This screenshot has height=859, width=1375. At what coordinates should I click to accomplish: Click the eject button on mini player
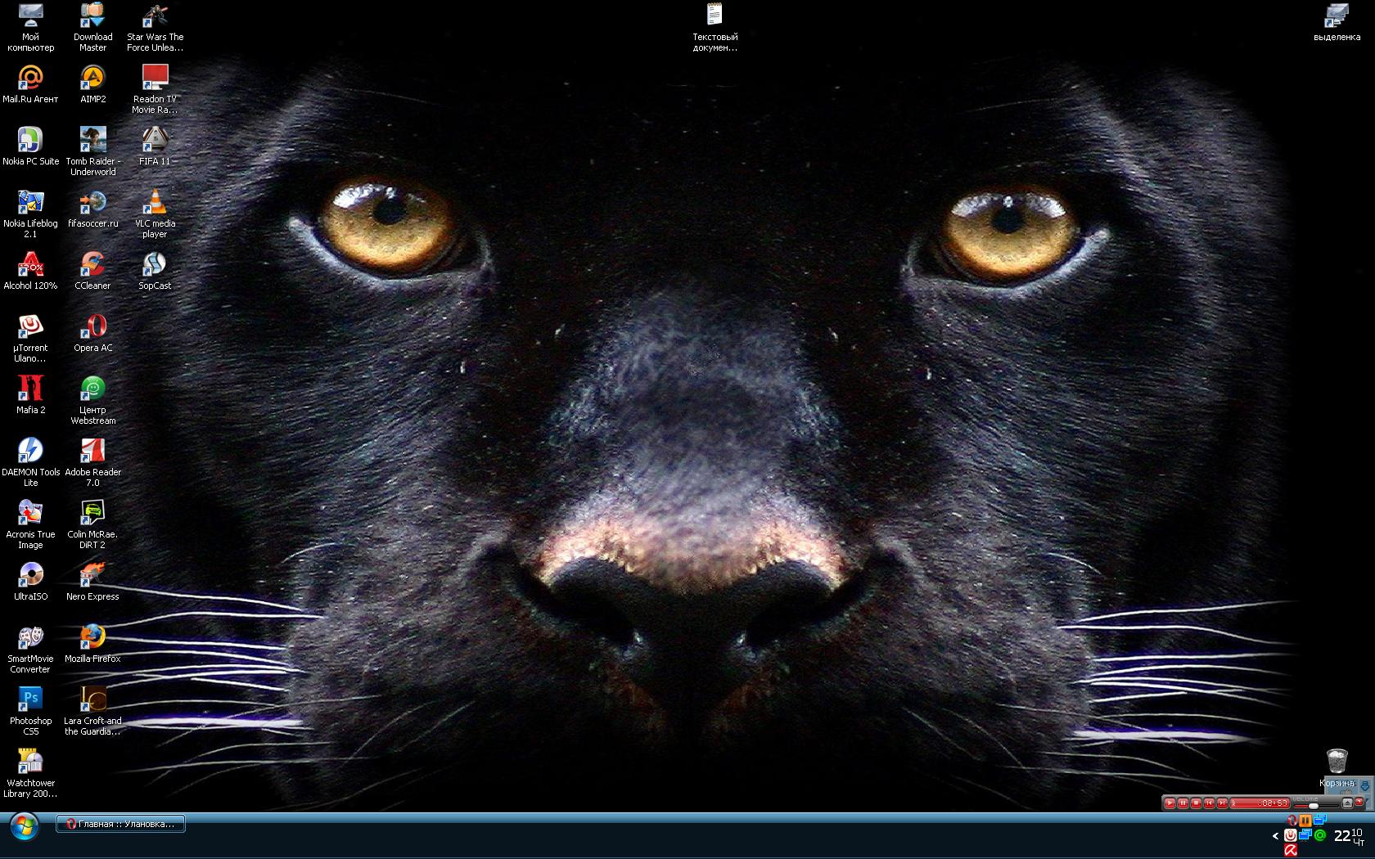point(1347,803)
